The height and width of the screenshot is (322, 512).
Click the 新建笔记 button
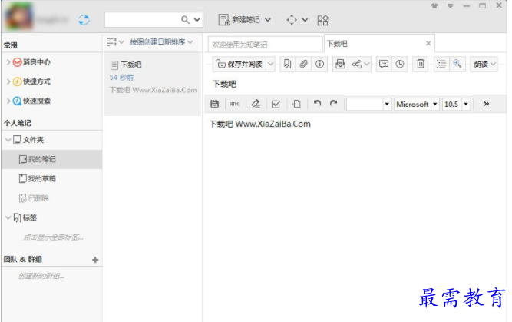[x=239, y=20]
